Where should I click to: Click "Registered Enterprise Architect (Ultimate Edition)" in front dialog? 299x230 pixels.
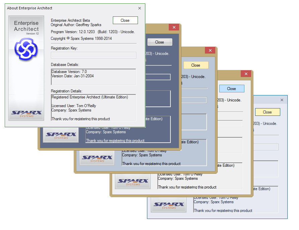coord(90,97)
